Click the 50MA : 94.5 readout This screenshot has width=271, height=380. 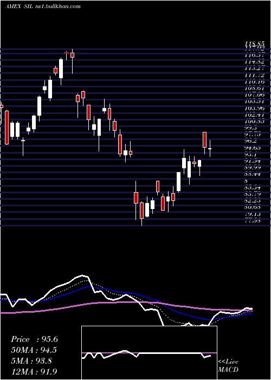[34, 350]
